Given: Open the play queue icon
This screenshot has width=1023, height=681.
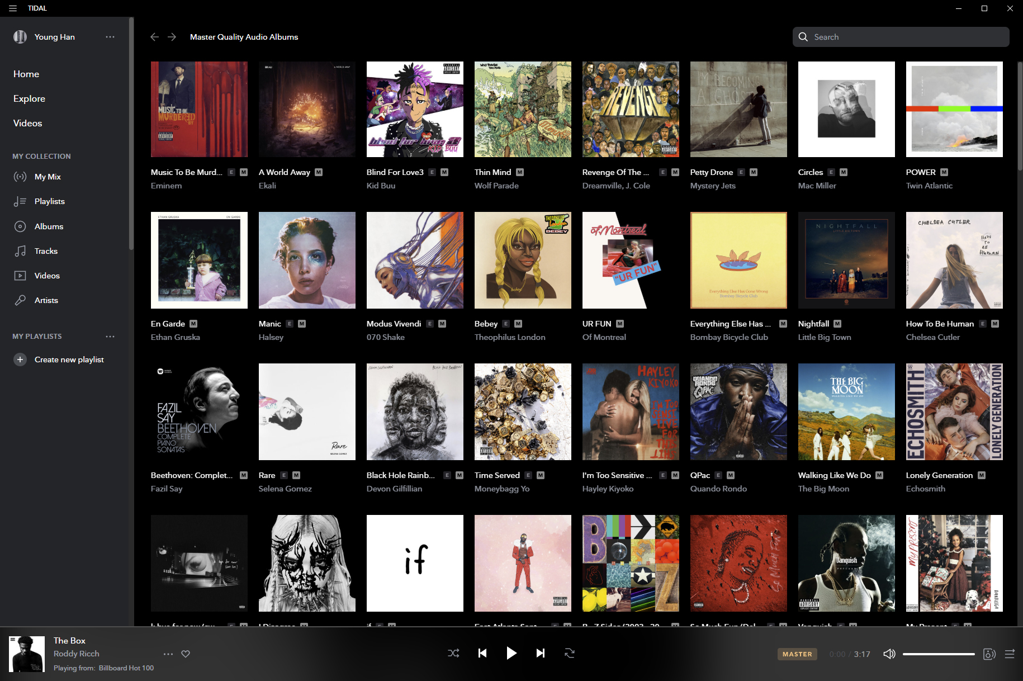Looking at the screenshot, I should click(x=1010, y=654).
